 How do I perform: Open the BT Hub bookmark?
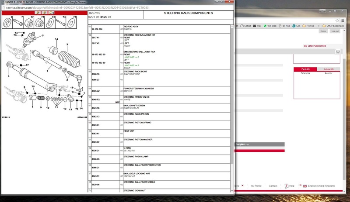pyautogui.click(x=285, y=26)
